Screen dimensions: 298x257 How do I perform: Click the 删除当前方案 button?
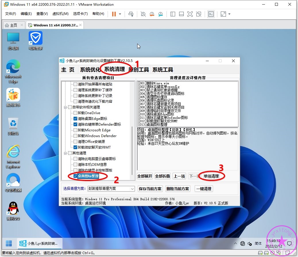pos(178,189)
